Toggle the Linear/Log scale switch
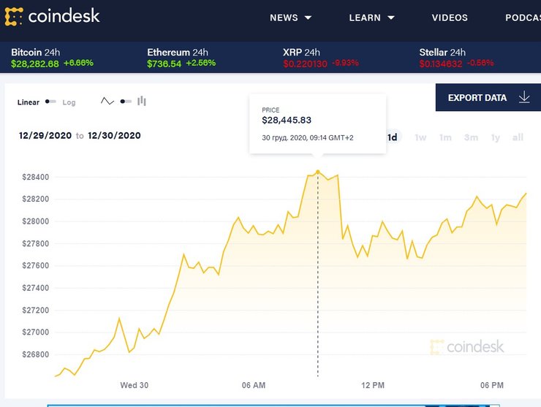541x407 pixels. [50, 102]
